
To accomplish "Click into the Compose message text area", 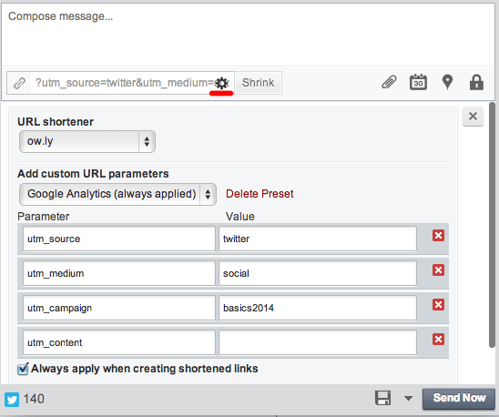I will pos(249,35).
